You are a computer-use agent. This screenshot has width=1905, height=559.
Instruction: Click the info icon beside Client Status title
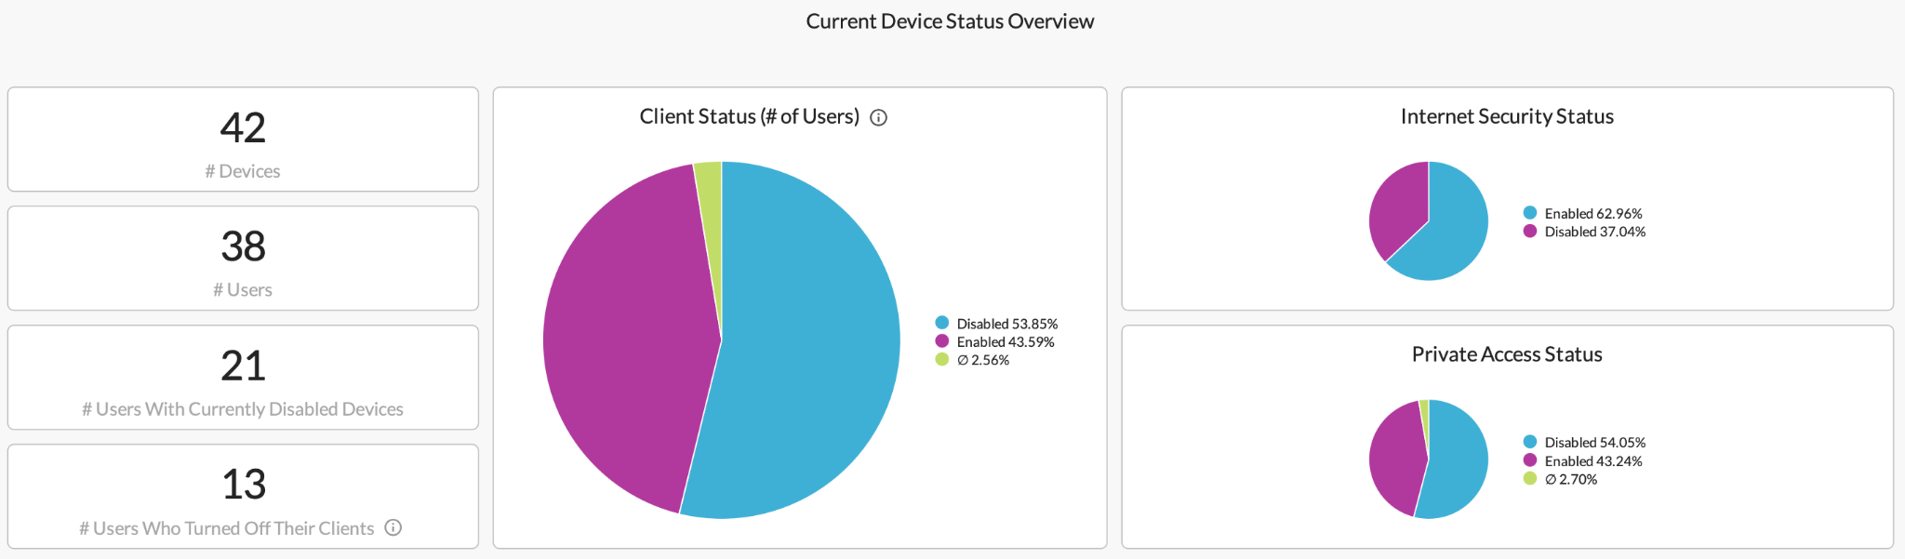879,118
